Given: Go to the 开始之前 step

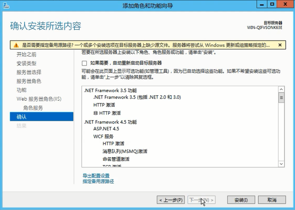Looking at the screenshot, I should coord(26,54).
